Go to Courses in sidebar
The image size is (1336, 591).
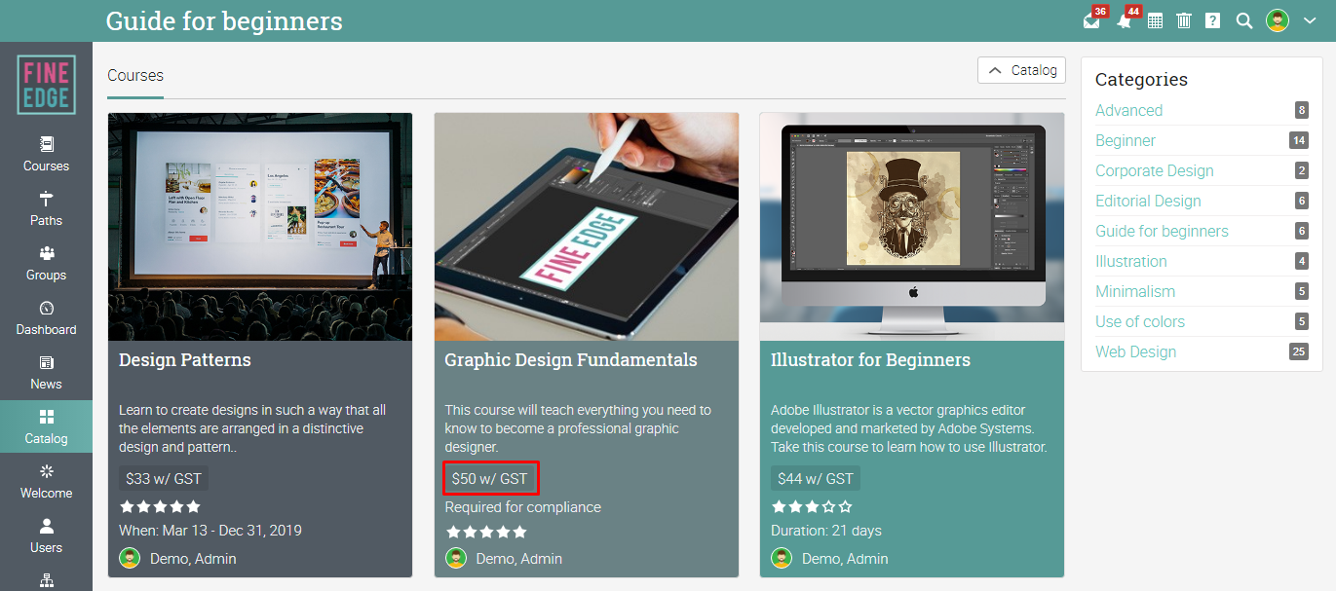pyautogui.click(x=46, y=155)
